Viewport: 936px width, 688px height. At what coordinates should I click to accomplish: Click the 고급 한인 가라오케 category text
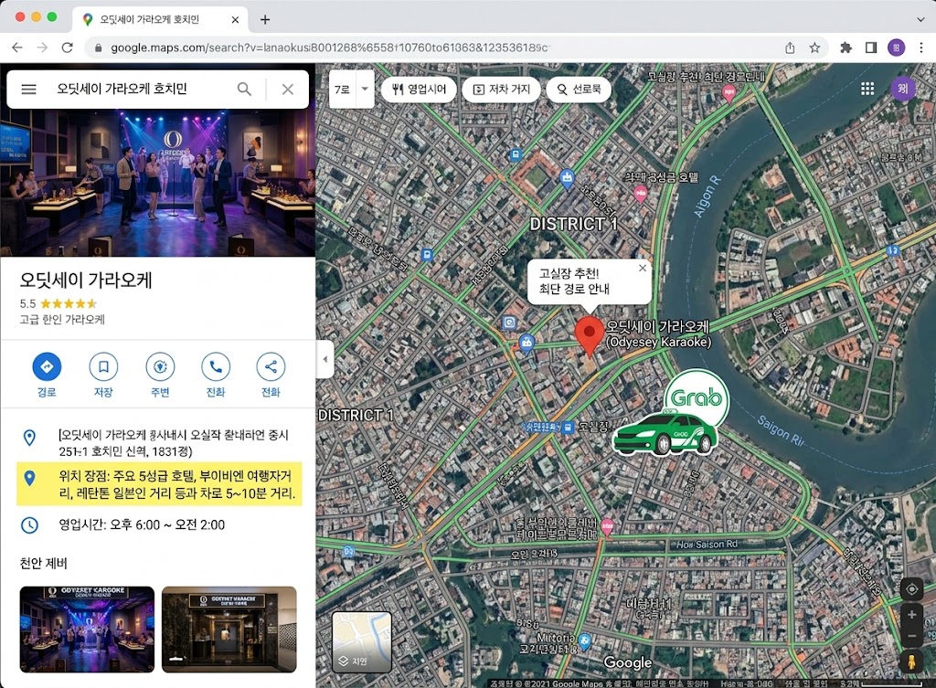pos(62,319)
